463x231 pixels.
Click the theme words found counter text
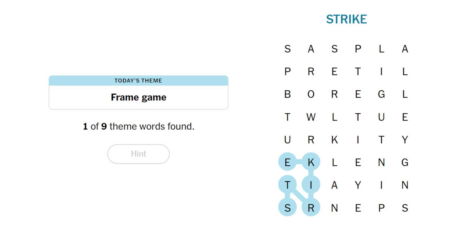click(x=138, y=127)
